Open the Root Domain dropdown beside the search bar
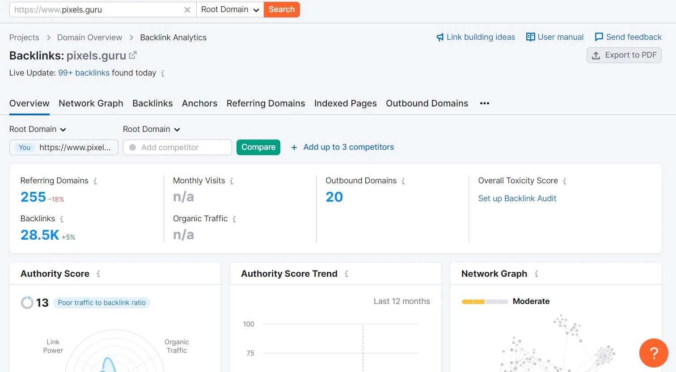 pos(229,9)
